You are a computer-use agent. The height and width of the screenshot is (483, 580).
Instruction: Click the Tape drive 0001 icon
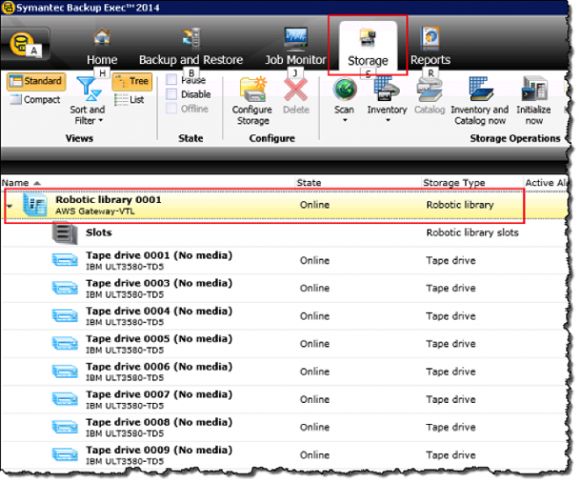[x=65, y=260]
